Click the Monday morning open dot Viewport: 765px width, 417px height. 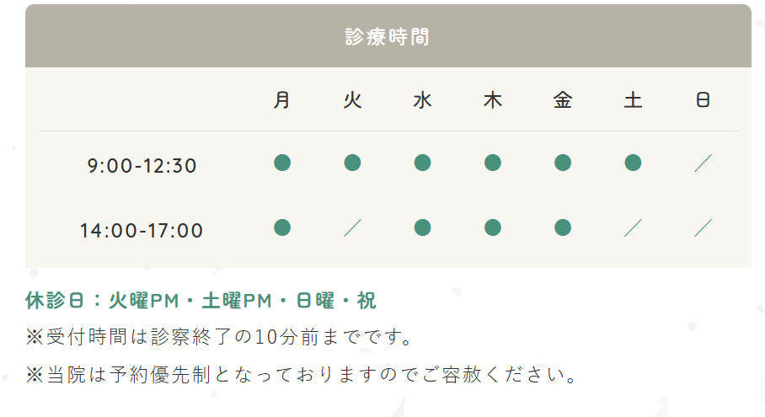(x=282, y=163)
